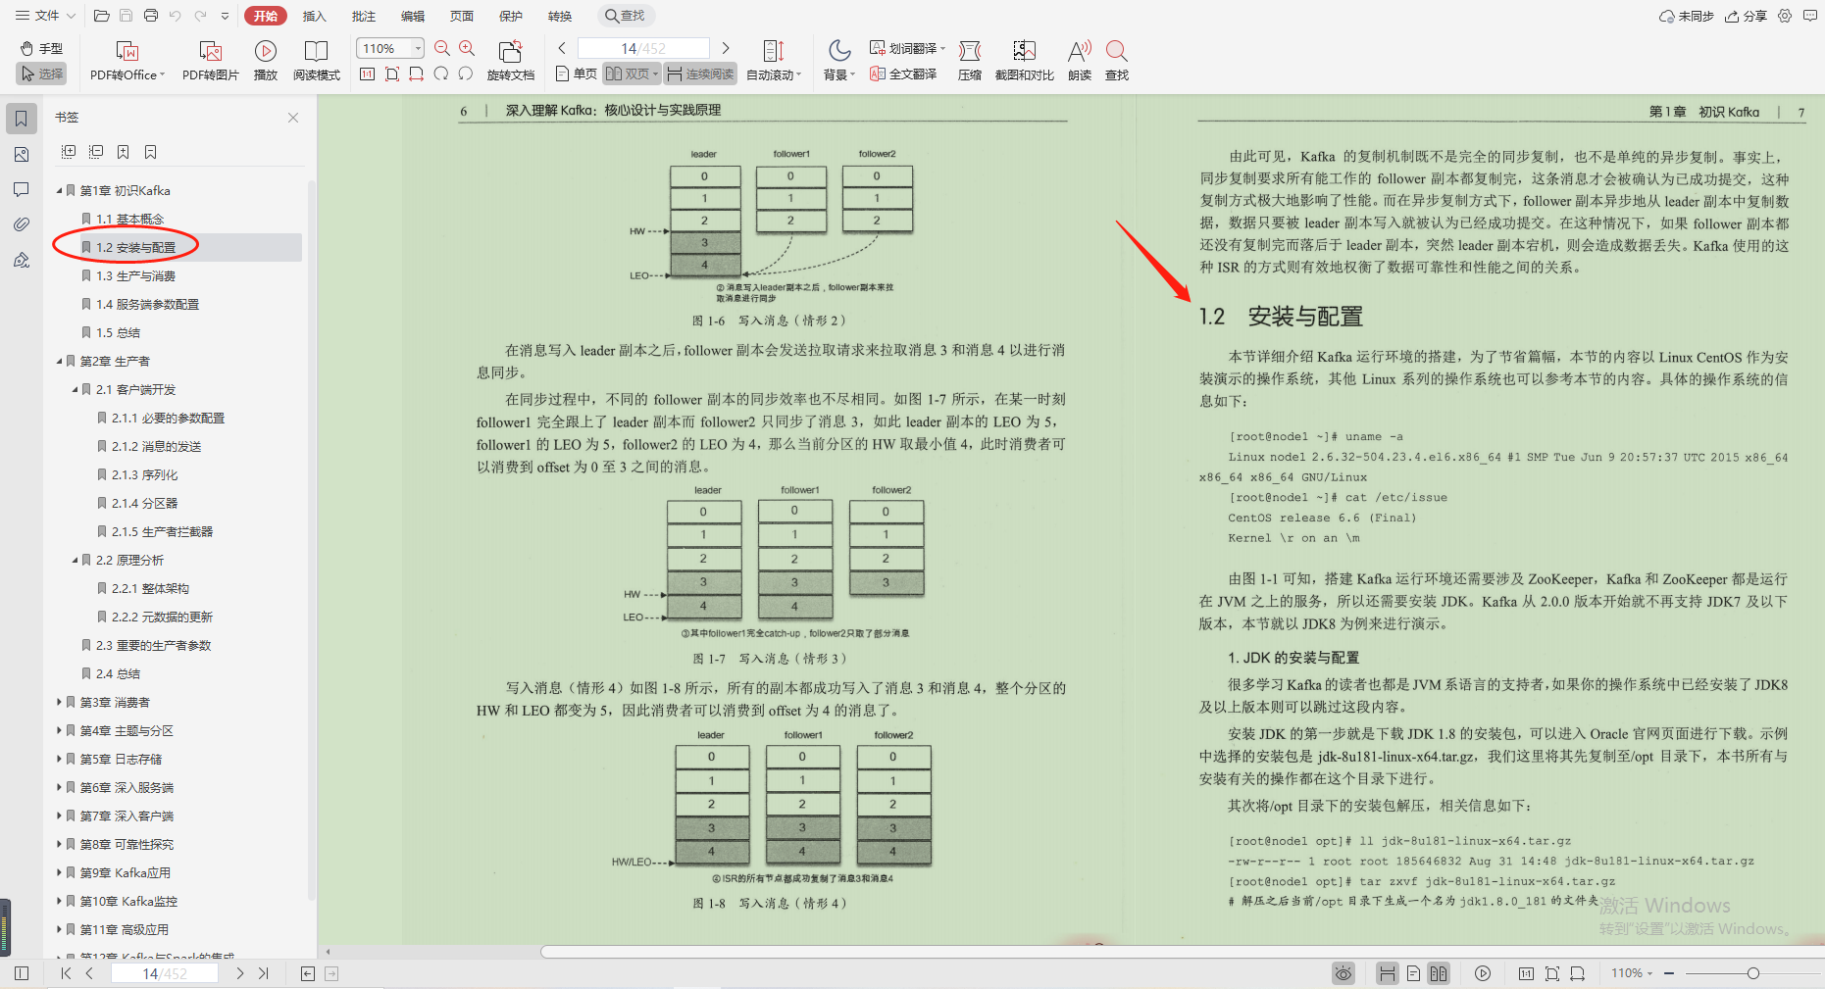The width and height of the screenshot is (1825, 989).
Task: Open the bookmark panel icon in the sidebar
Action: (x=21, y=119)
